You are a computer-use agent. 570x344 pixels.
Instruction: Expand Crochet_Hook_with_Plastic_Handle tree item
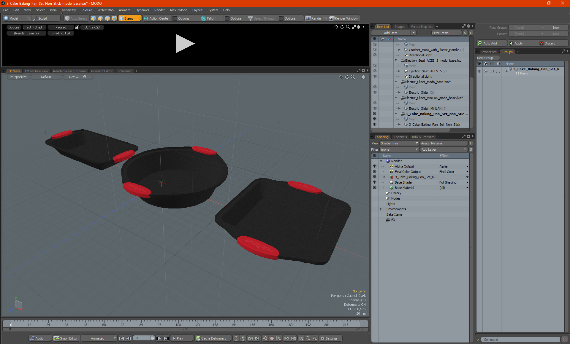(399, 50)
